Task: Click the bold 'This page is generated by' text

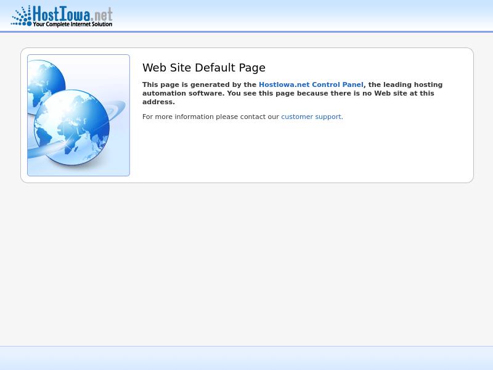Action: pos(199,85)
